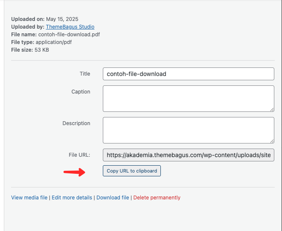This screenshot has width=282, height=231.
Task: Click the Description field label
Action: 76,123
